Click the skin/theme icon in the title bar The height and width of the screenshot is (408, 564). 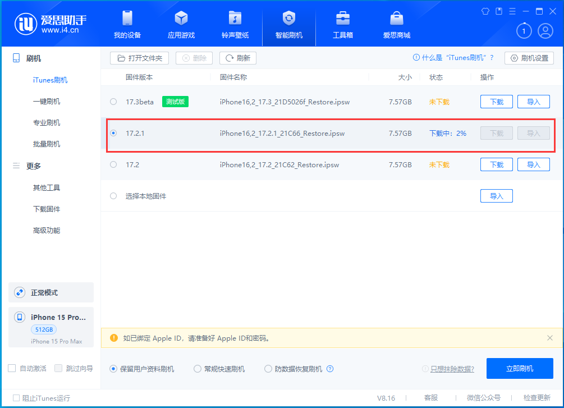coord(485,11)
